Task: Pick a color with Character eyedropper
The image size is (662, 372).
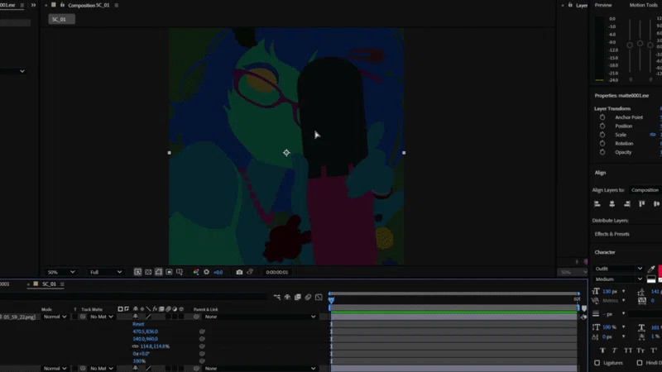Action: 651,269
